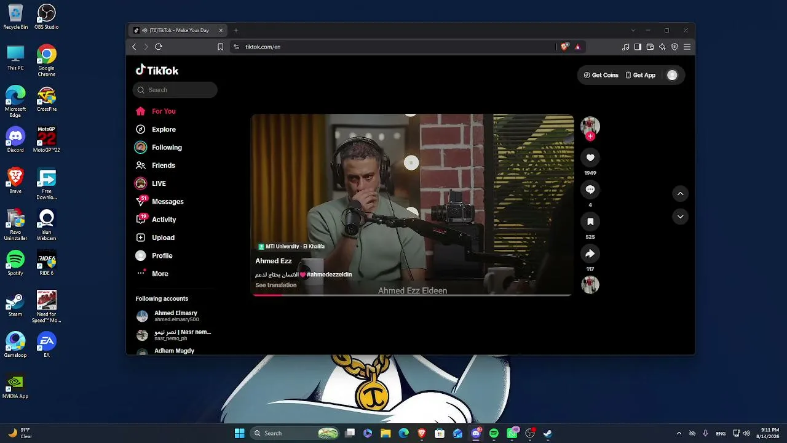787x443 pixels.
Task: Seek using the video progress bar
Action: (412, 295)
